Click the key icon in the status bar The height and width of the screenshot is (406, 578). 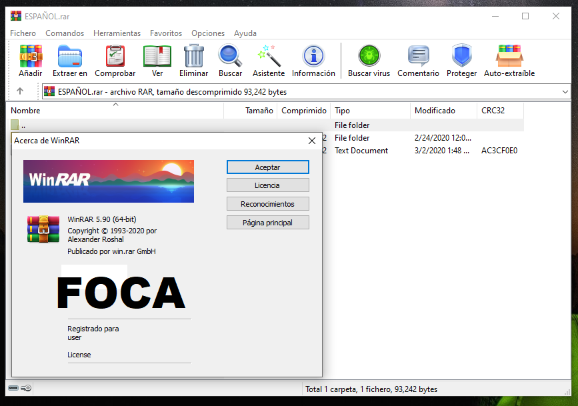[26, 388]
